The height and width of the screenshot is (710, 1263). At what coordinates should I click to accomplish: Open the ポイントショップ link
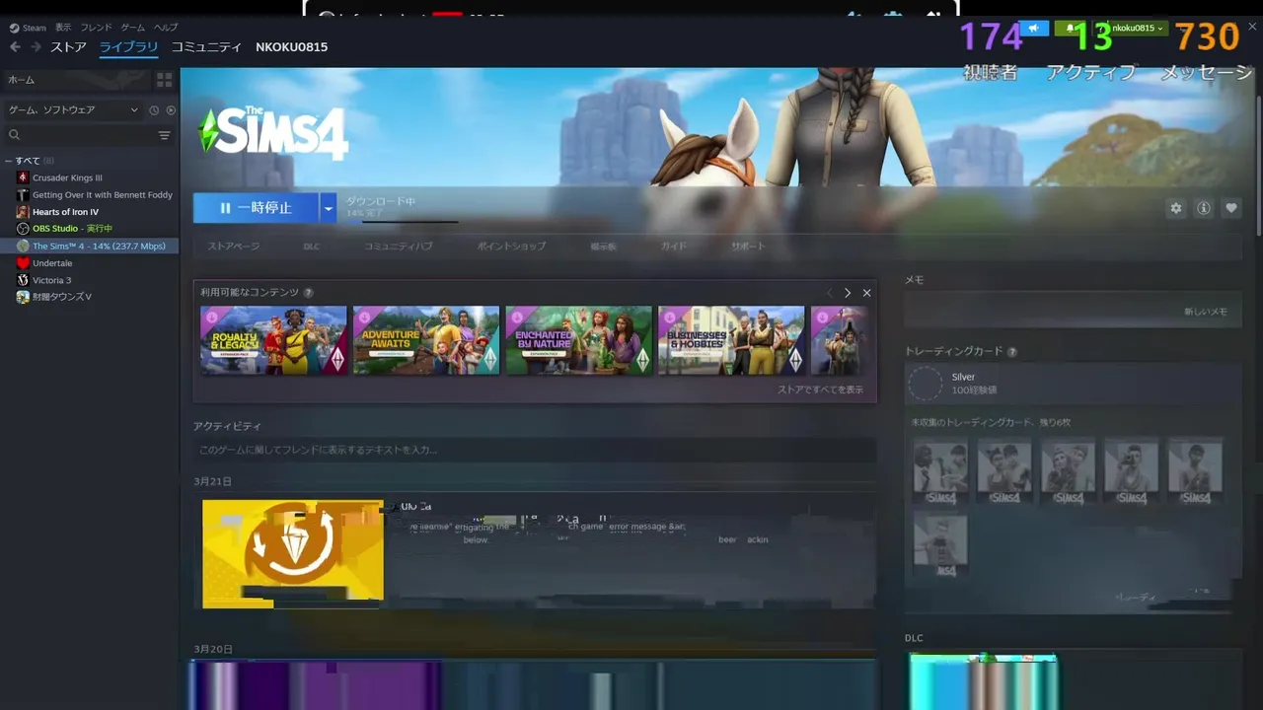coord(511,246)
